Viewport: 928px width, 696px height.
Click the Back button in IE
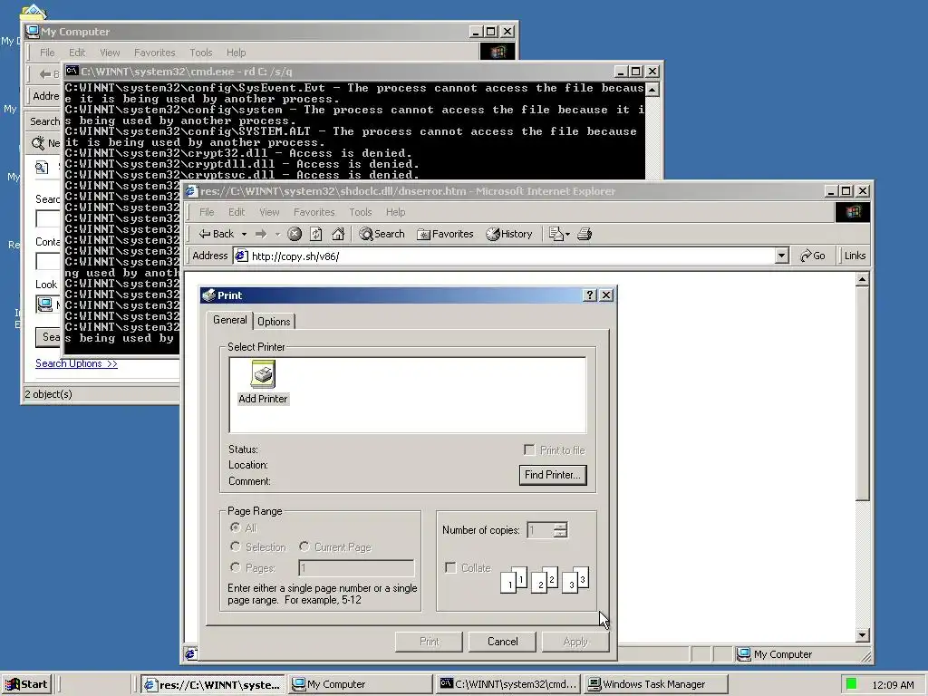217,235
